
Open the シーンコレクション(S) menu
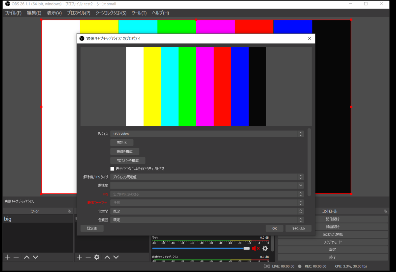coord(111,13)
